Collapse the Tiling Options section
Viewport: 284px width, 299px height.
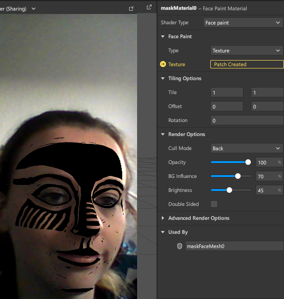tap(163, 78)
